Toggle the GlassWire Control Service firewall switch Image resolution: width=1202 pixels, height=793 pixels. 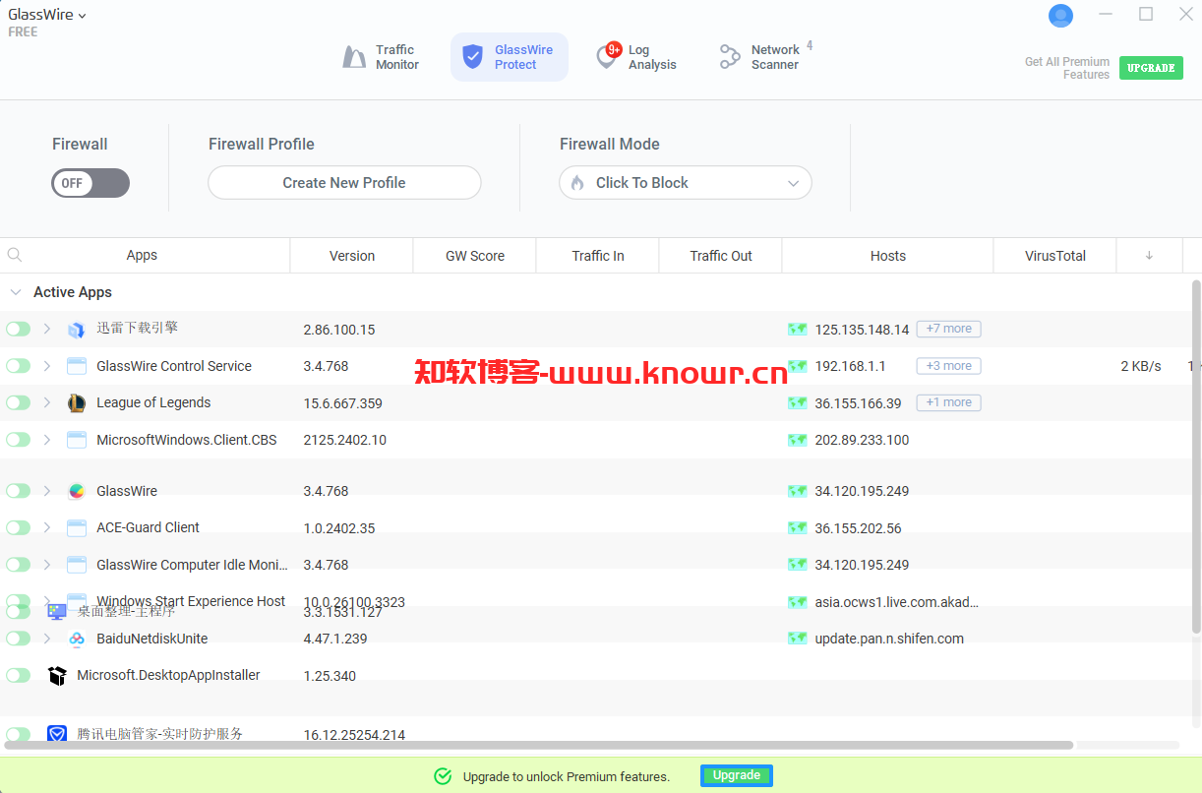pyautogui.click(x=18, y=366)
